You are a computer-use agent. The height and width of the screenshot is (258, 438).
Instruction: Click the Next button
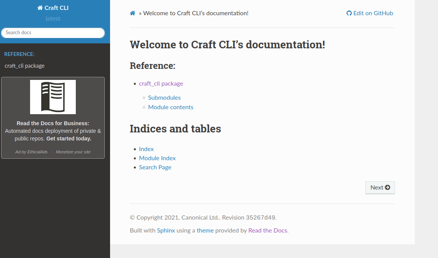tap(380, 187)
